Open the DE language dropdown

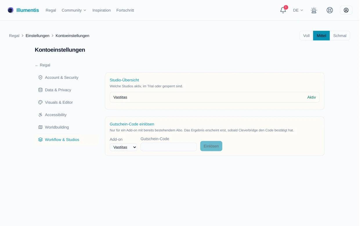point(298,10)
